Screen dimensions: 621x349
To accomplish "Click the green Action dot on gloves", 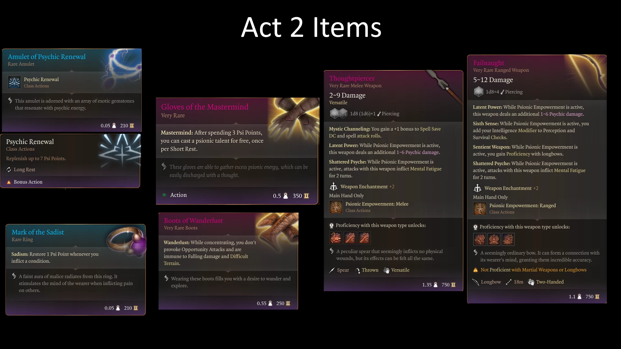I will click(x=164, y=195).
